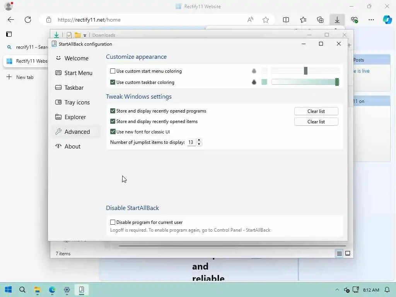The width and height of the screenshot is (396, 297).
Task: Open Browser essentials heart icon
Action: (354, 20)
